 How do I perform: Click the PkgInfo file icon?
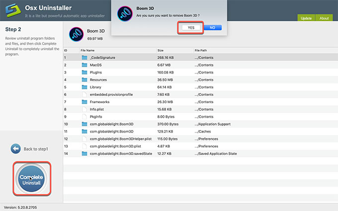coord(84,117)
